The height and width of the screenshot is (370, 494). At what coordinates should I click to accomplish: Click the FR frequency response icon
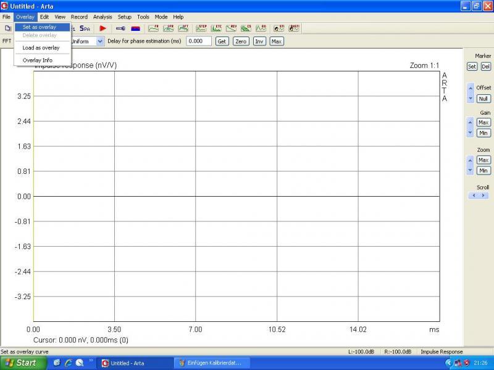pyautogui.click(x=153, y=28)
